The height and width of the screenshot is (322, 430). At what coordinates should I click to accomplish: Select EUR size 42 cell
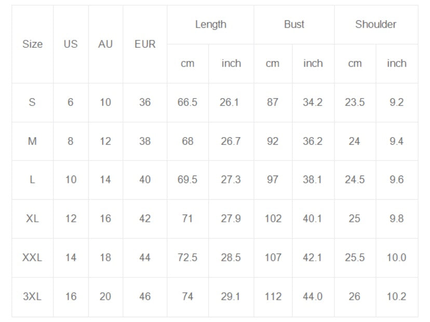tap(145, 219)
